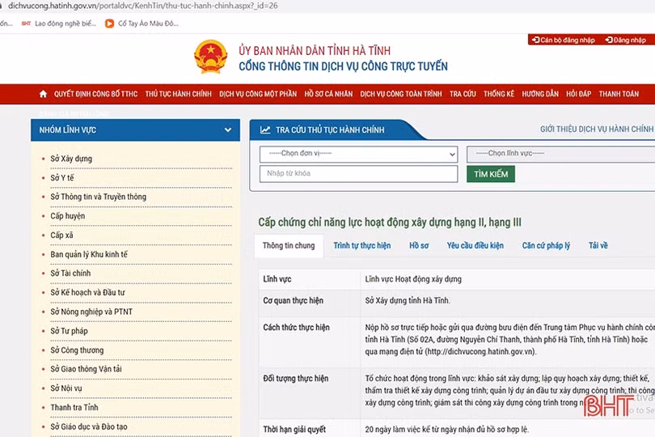Open Hồ sơ cá nhân menu

[x=328, y=94]
